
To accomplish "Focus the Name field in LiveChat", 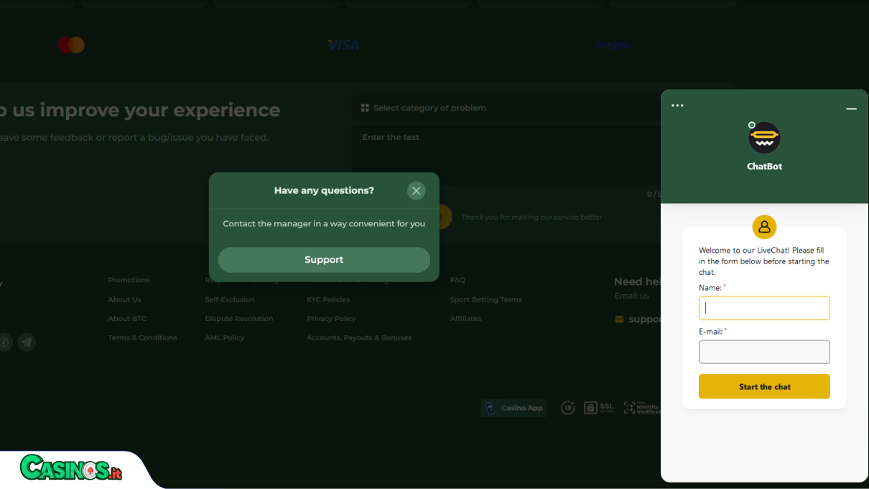I will click(764, 308).
